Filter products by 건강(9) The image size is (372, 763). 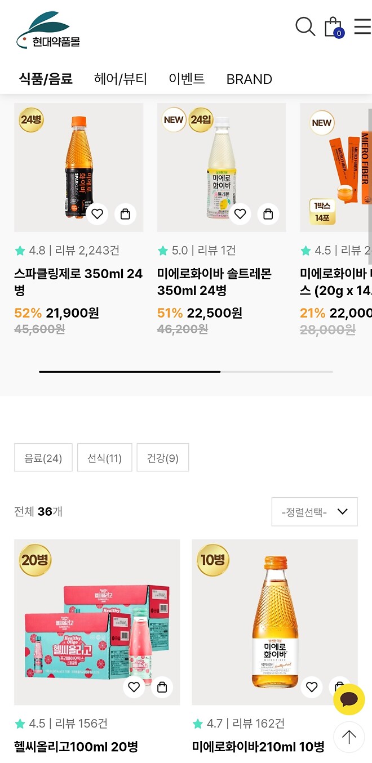(162, 457)
